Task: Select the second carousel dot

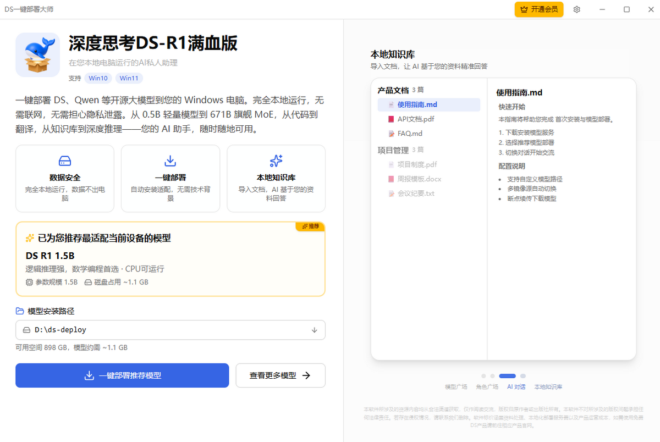Action: point(492,376)
